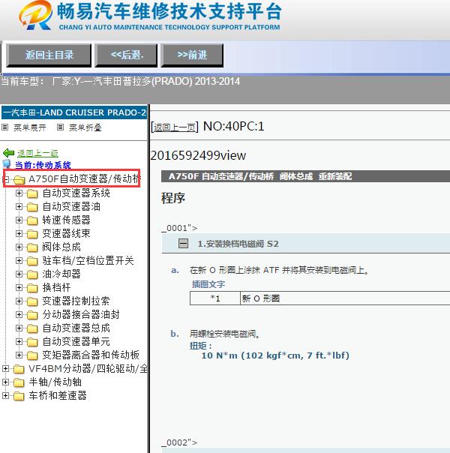Click folder icon of 车桥和差速器
450x453 pixels.
point(19,396)
